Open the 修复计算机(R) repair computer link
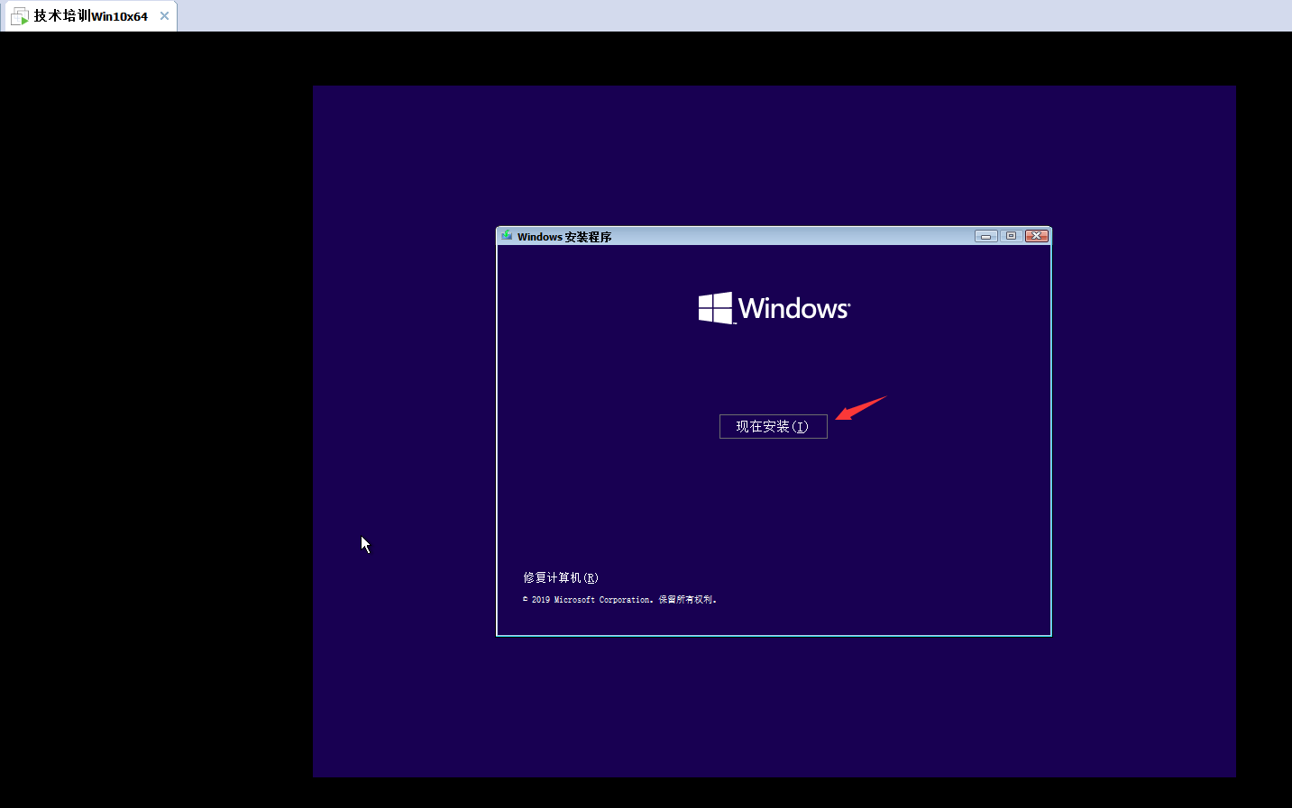The height and width of the screenshot is (808, 1292). click(x=561, y=577)
